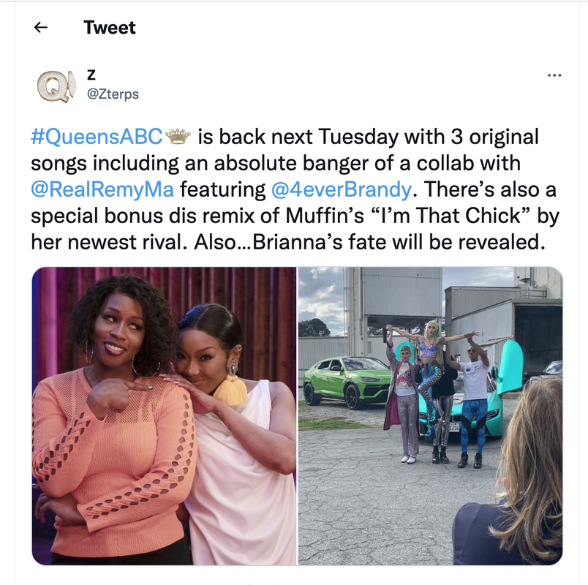Click the teal car's open door
Viewport: 588px width, 585px height.
click(x=510, y=367)
